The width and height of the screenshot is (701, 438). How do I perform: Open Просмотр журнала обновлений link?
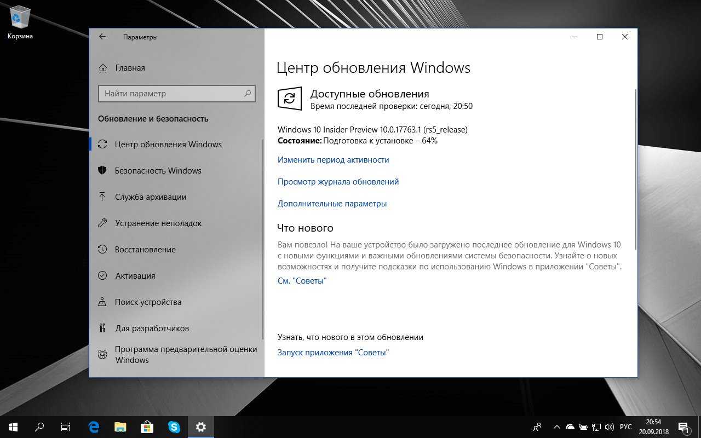pyautogui.click(x=338, y=182)
